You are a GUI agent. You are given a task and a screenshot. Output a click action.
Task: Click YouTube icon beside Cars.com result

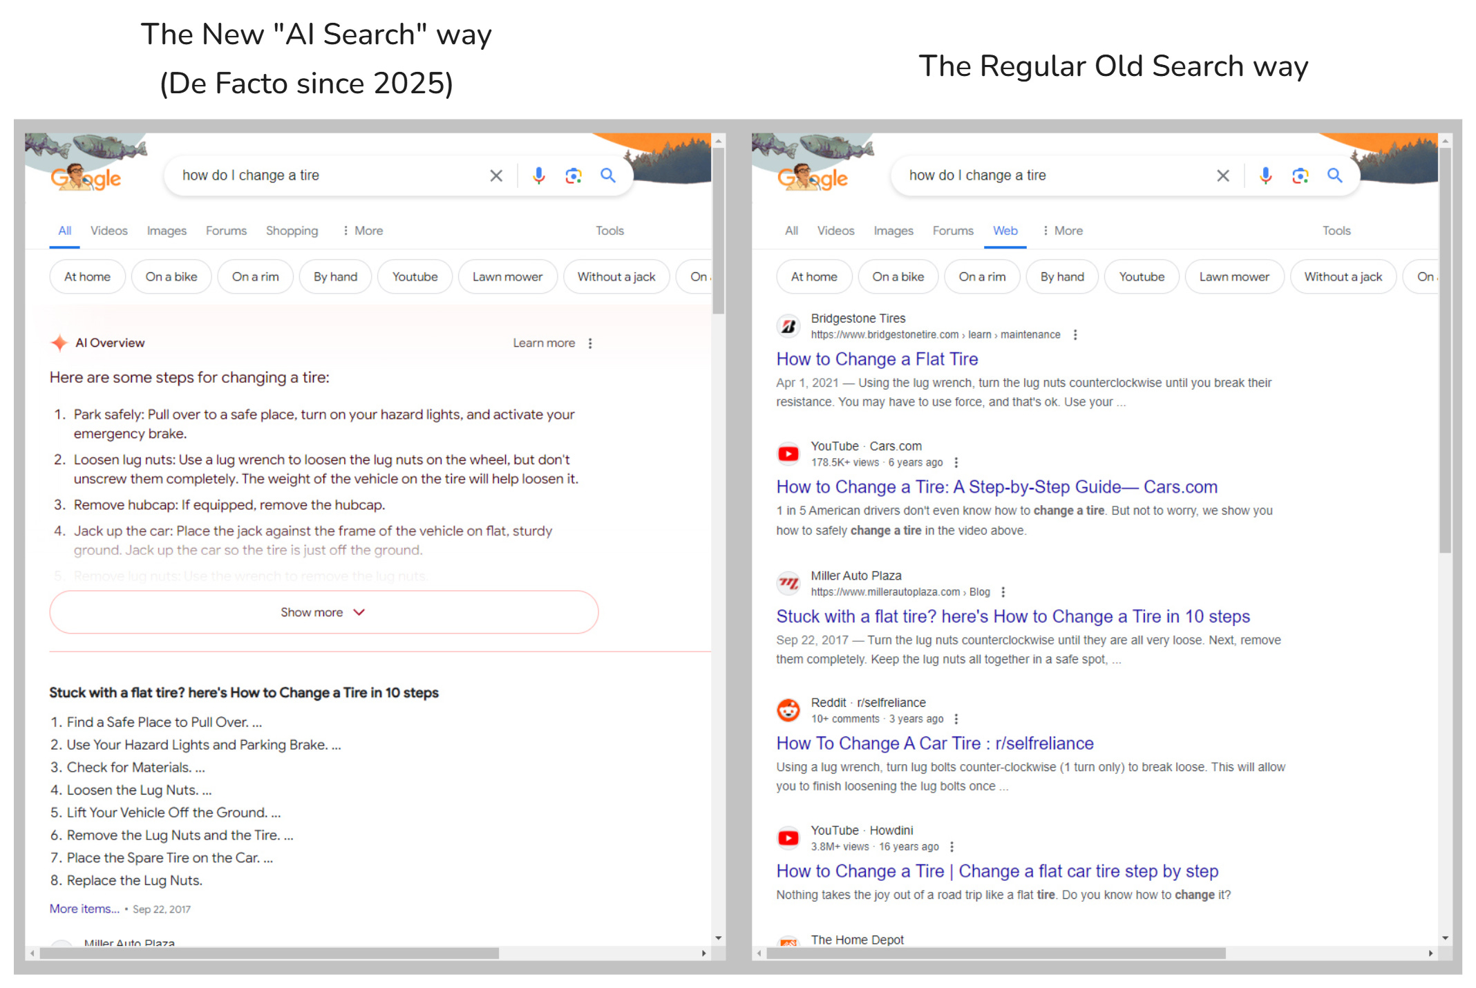tap(788, 454)
